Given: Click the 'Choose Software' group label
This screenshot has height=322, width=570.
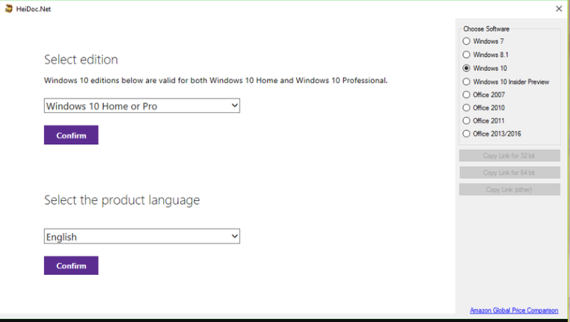Looking at the screenshot, I should [486, 28].
